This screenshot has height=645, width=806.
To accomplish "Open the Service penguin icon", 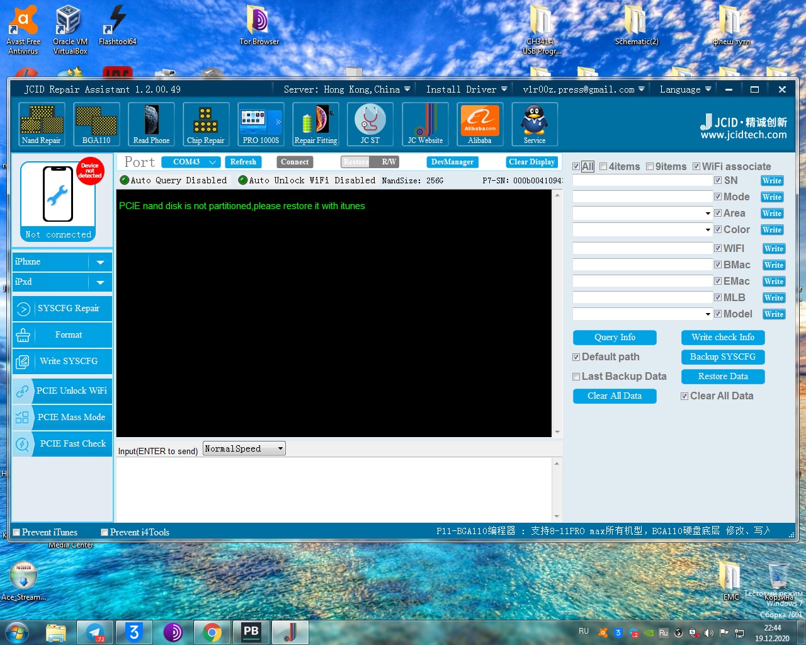I will pos(535,124).
